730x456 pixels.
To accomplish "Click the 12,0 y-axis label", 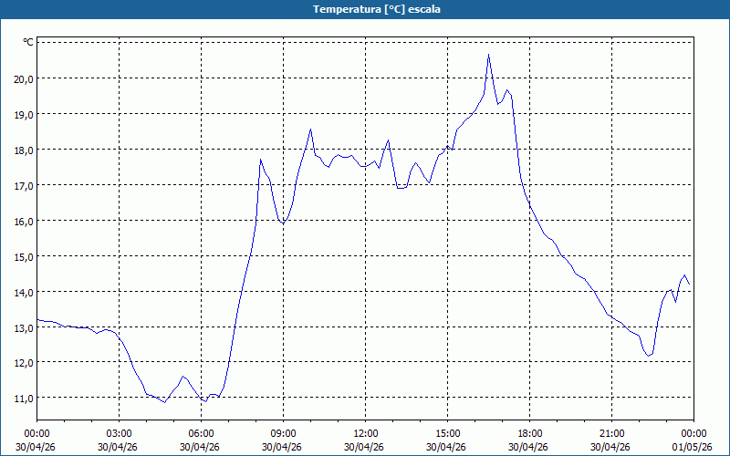I will point(24,363).
